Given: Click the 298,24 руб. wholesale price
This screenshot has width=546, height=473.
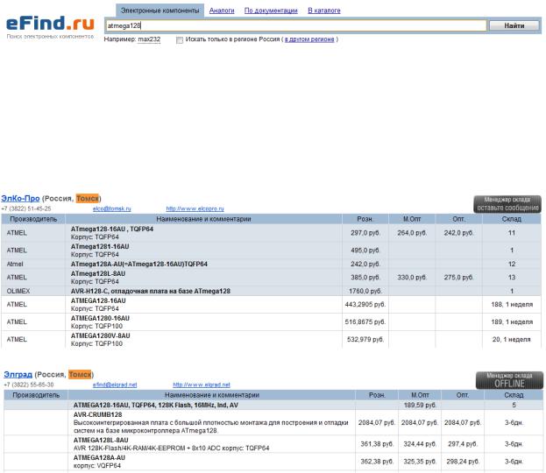Looking at the screenshot, I should pos(463,461).
